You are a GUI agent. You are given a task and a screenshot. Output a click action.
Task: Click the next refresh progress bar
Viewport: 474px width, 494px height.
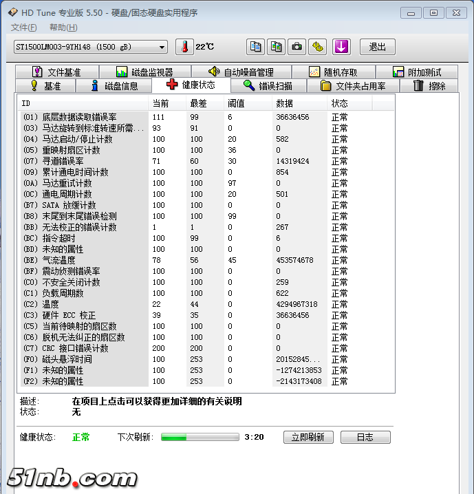pos(200,437)
